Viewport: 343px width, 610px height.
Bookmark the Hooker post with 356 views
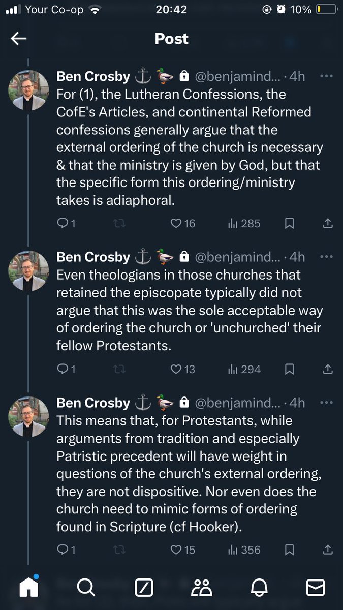290,550
